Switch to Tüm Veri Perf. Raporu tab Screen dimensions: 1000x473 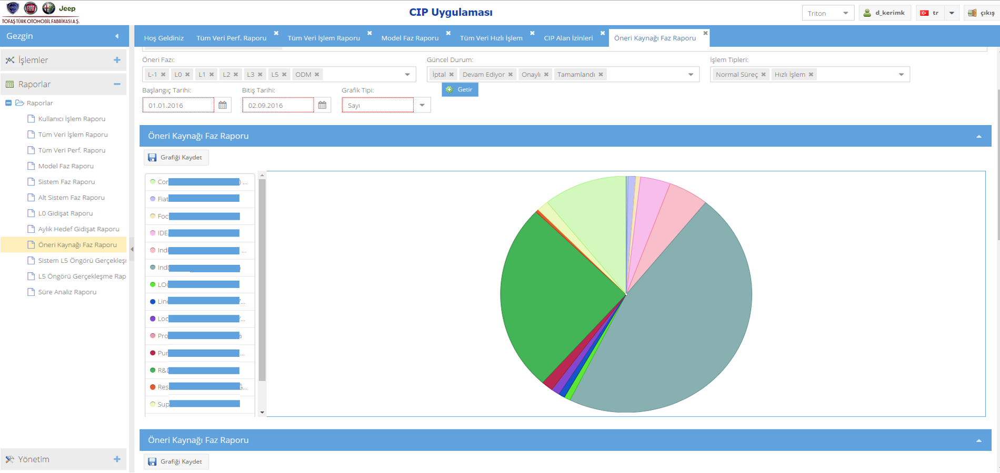pos(231,38)
